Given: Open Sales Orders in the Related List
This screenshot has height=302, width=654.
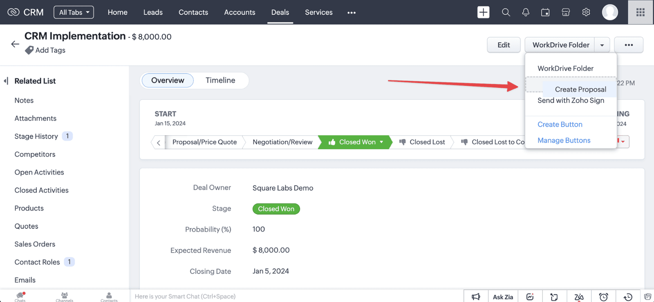Looking at the screenshot, I should pyautogui.click(x=35, y=244).
